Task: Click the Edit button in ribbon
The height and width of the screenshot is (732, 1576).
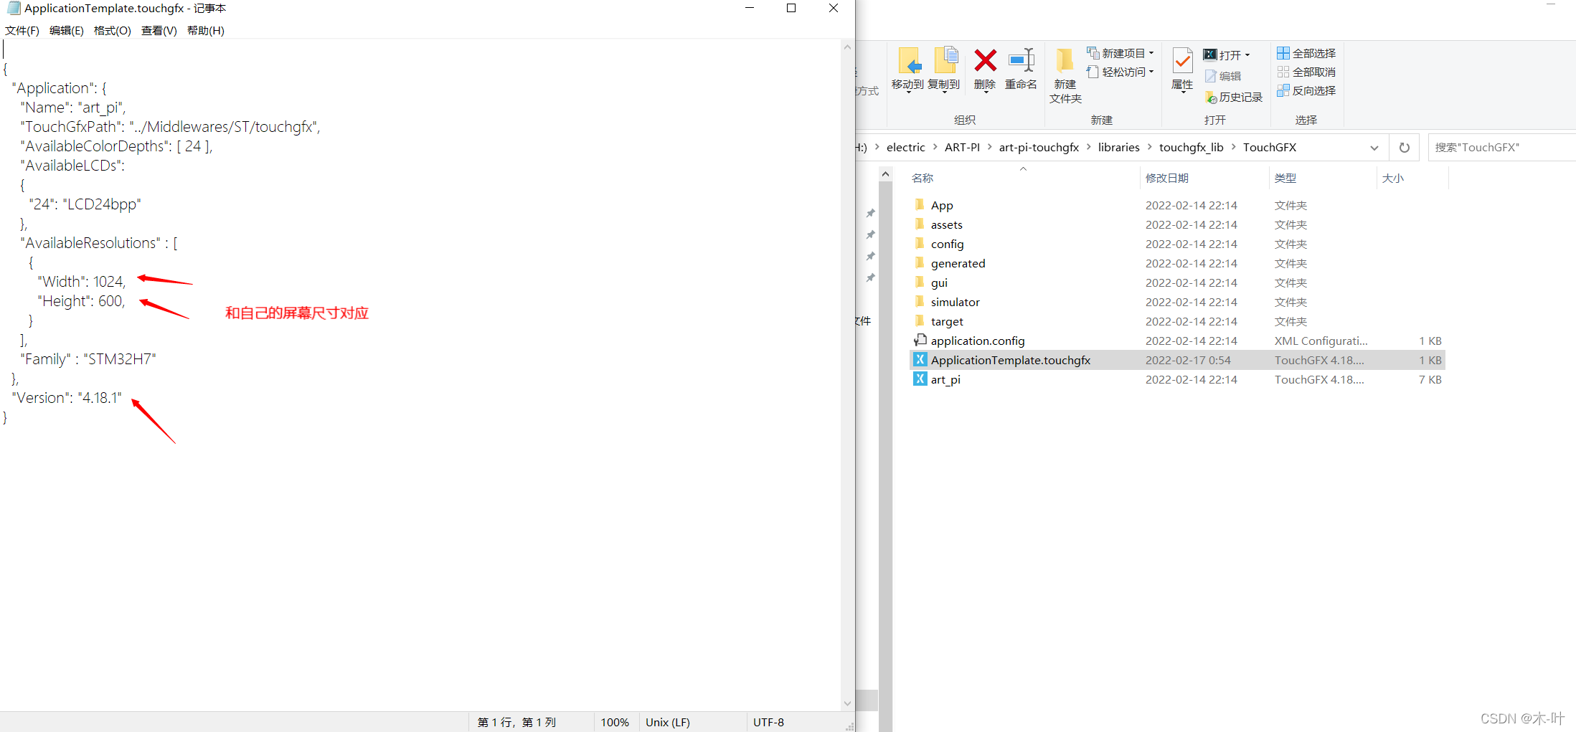Action: pos(1223,76)
